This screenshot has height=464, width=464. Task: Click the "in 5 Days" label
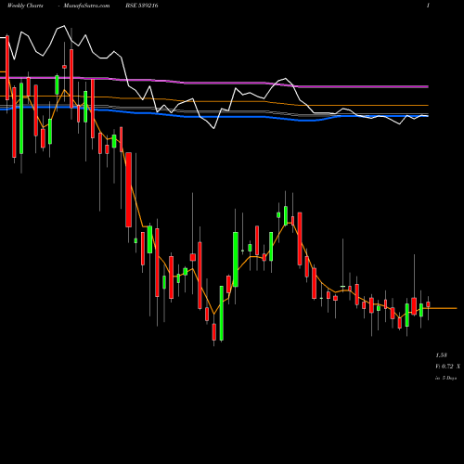445,378
